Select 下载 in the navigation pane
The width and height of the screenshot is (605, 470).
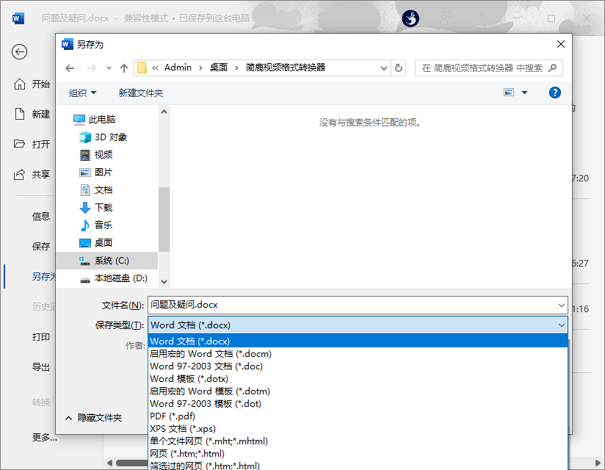pyautogui.click(x=102, y=207)
